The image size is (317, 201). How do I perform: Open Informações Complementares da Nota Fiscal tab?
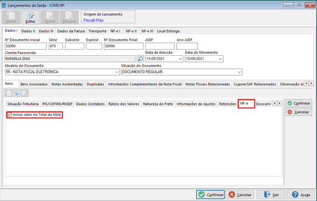[145, 84]
